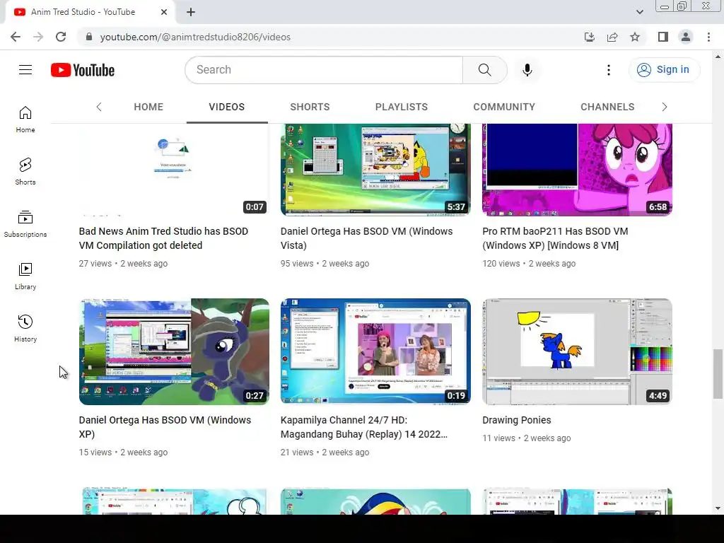
Task: Share this page icon in address bar
Action: pos(612,37)
